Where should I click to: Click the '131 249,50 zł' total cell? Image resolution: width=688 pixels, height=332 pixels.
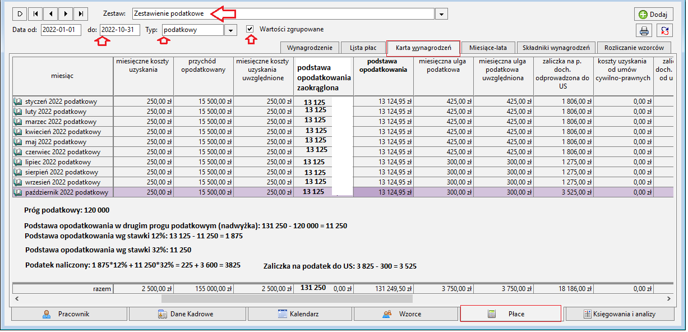tap(384, 289)
